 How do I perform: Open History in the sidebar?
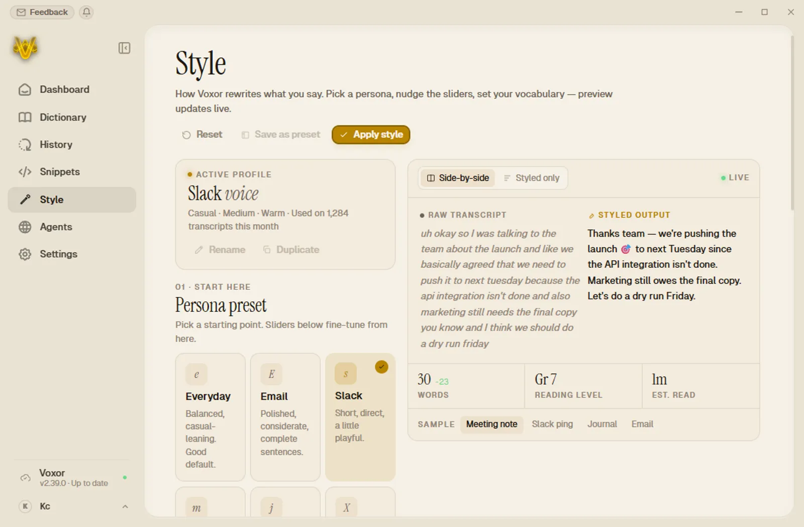point(72,145)
